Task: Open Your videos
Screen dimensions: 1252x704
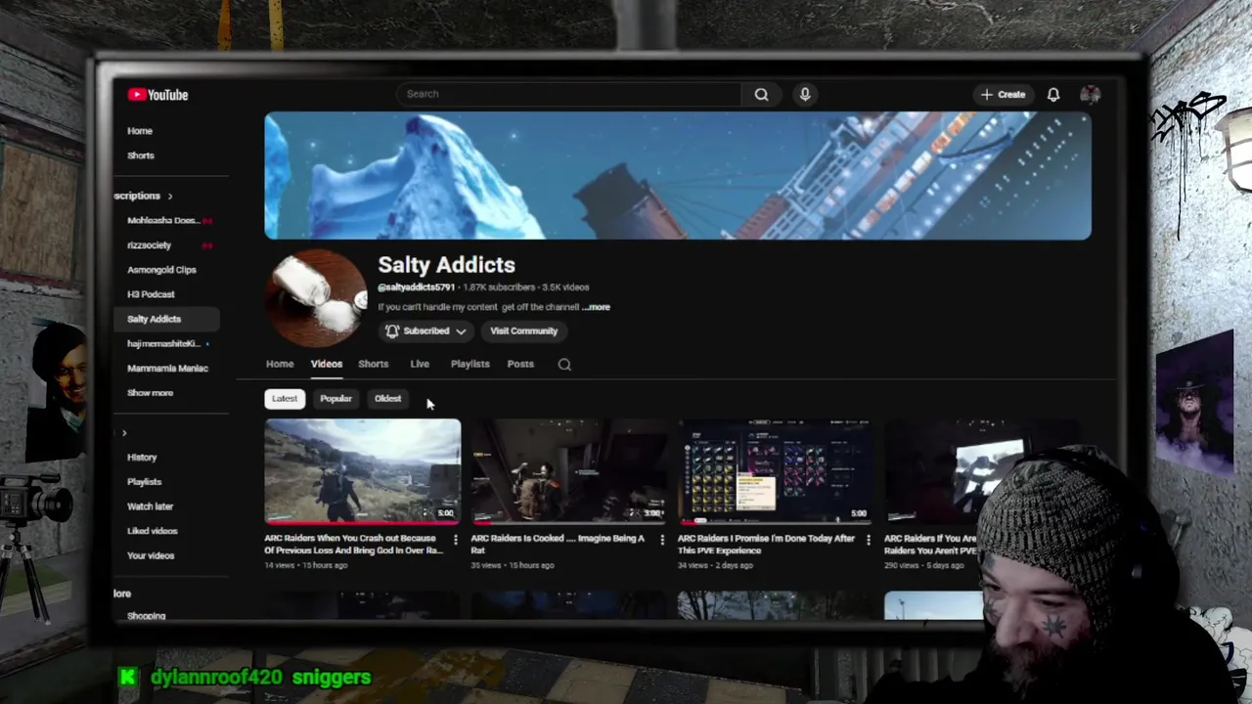Action: click(x=151, y=555)
